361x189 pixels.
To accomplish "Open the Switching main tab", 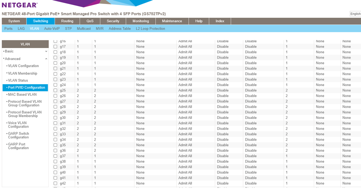I will [40, 21].
